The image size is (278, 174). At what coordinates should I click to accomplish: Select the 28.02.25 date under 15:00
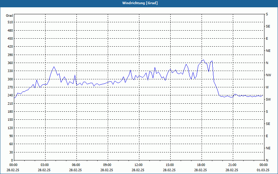click(169, 170)
